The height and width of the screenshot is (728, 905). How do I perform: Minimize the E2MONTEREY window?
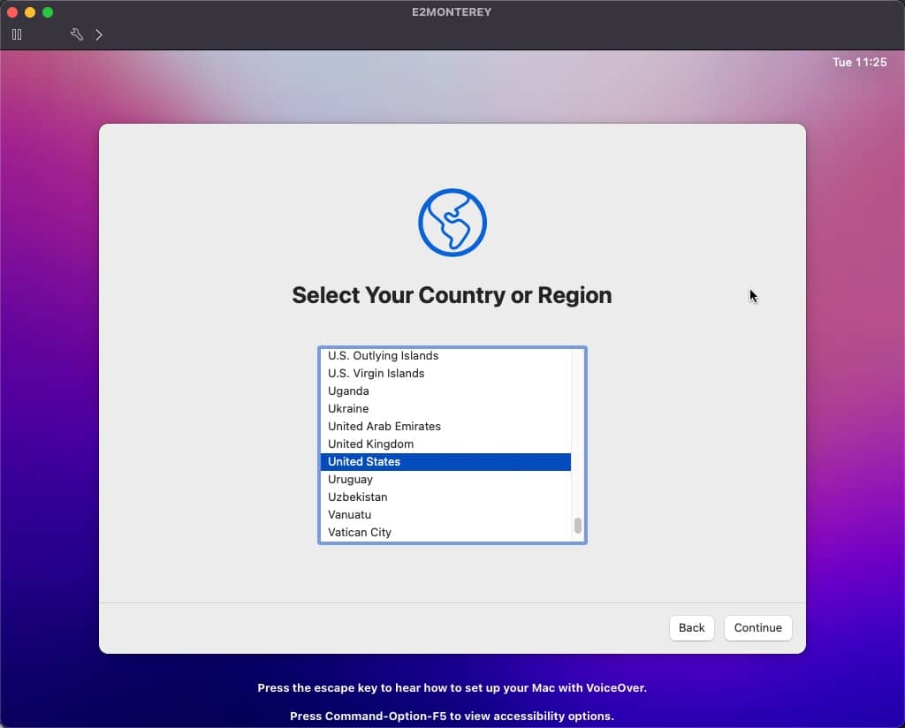[x=30, y=12]
